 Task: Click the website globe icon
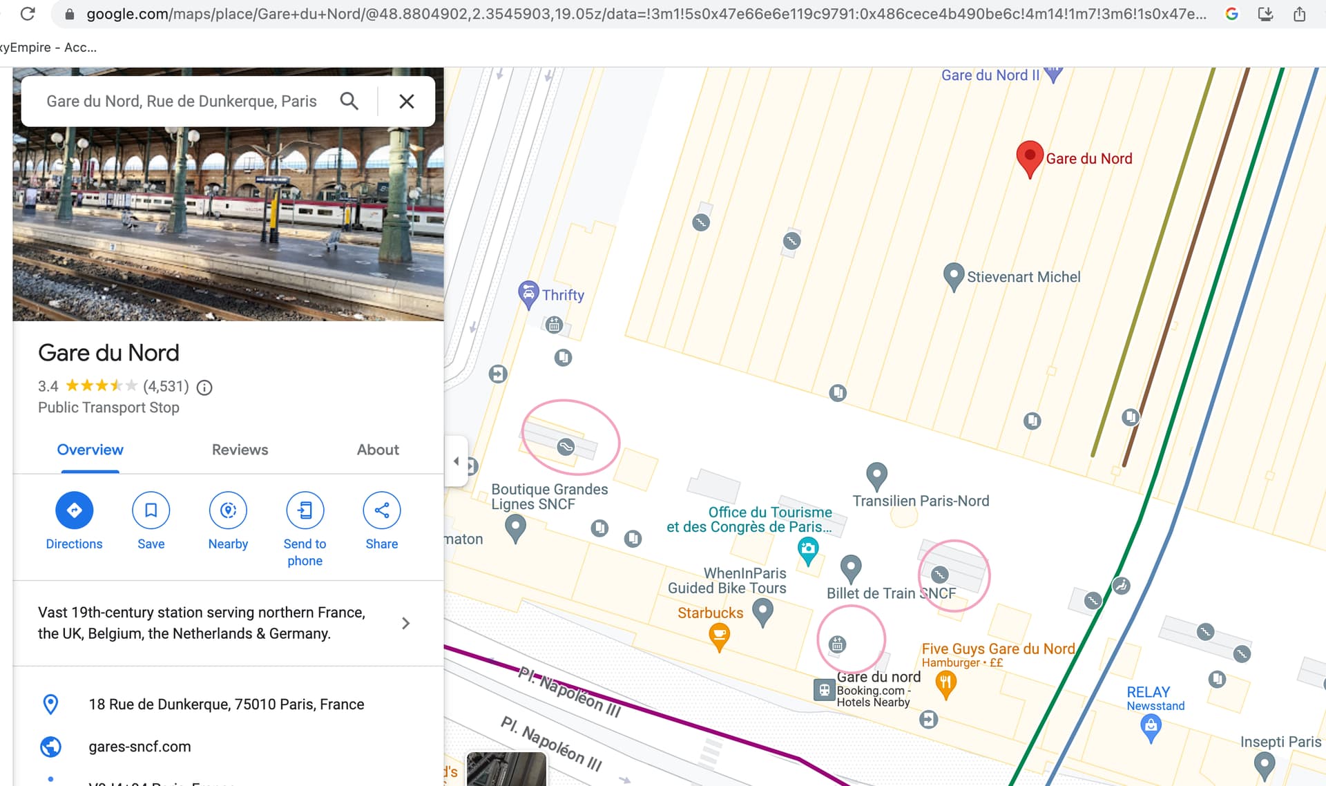tap(50, 747)
